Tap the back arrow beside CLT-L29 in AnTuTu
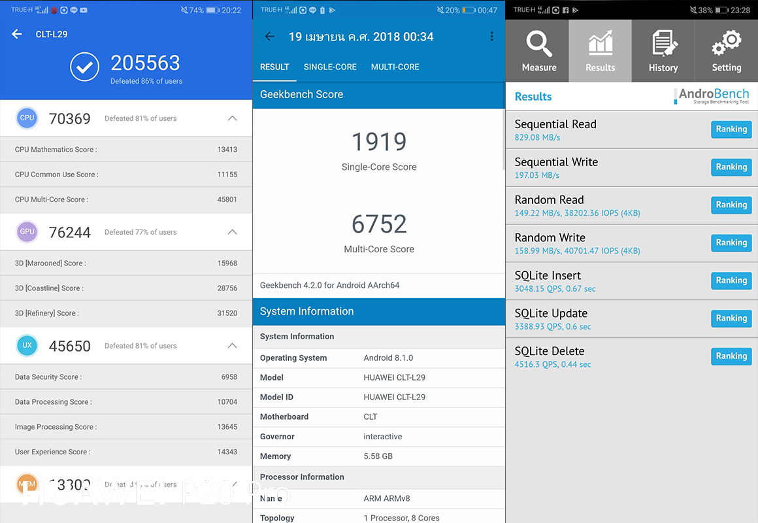 pos(17,34)
